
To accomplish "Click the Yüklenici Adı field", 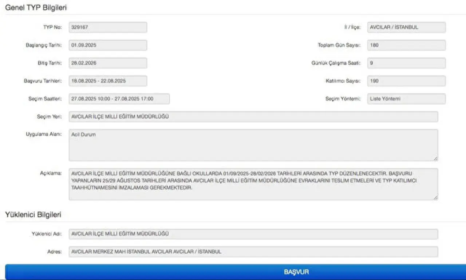I will (x=253, y=234).
